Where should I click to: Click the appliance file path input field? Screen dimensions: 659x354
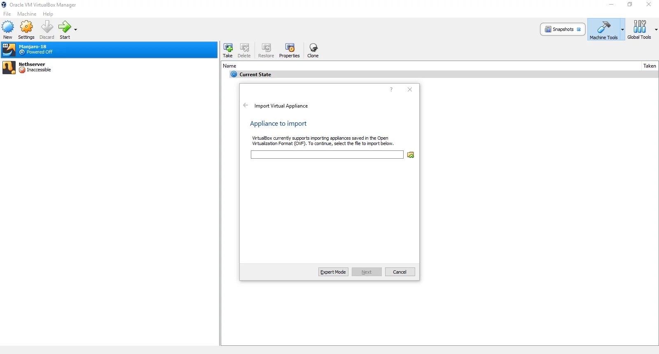(327, 155)
